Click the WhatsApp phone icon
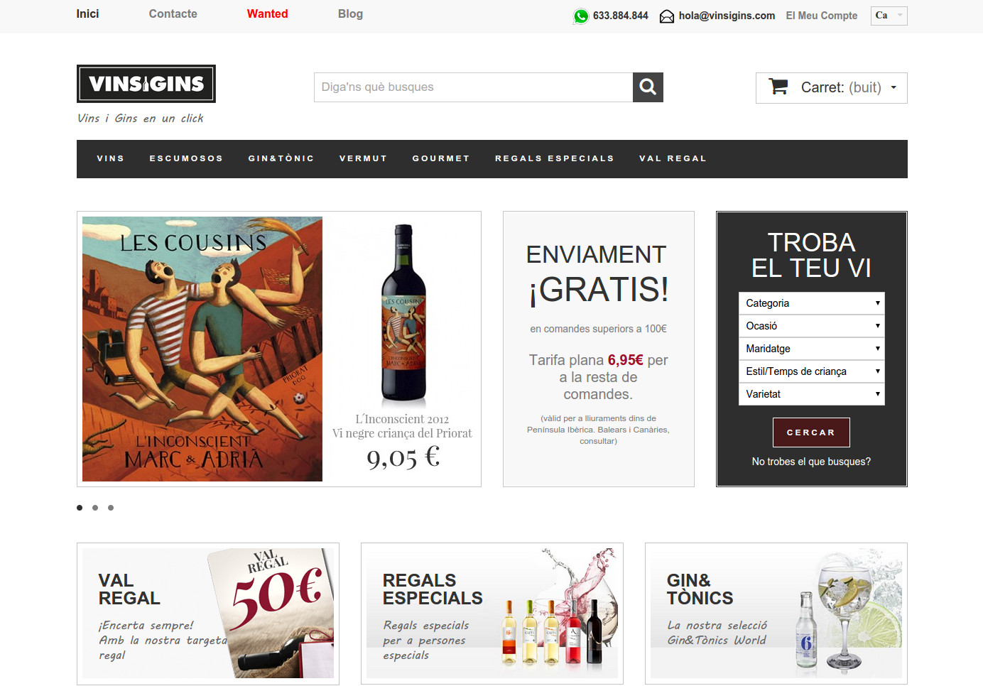983x686 pixels. click(581, 16)
